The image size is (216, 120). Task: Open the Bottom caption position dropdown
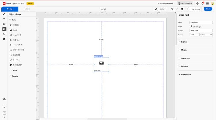(206, 35)
